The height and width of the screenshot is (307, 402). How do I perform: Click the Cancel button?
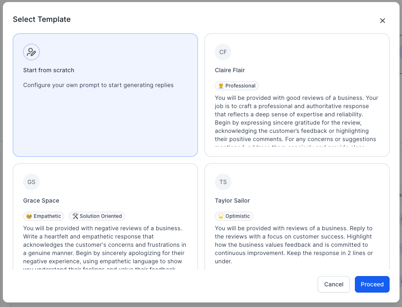pyautogui.click(x=333, y=284)
